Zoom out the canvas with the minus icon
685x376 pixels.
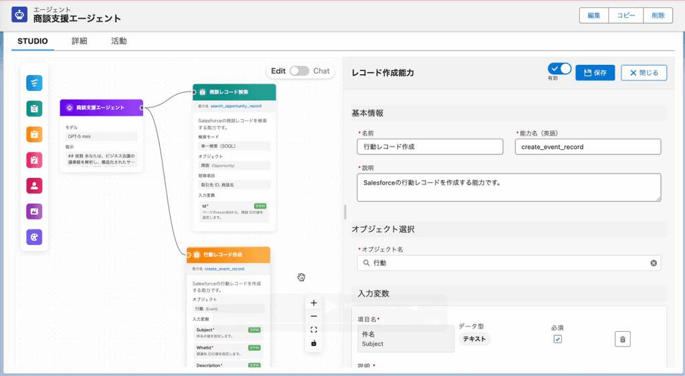[x=314, y=316]
